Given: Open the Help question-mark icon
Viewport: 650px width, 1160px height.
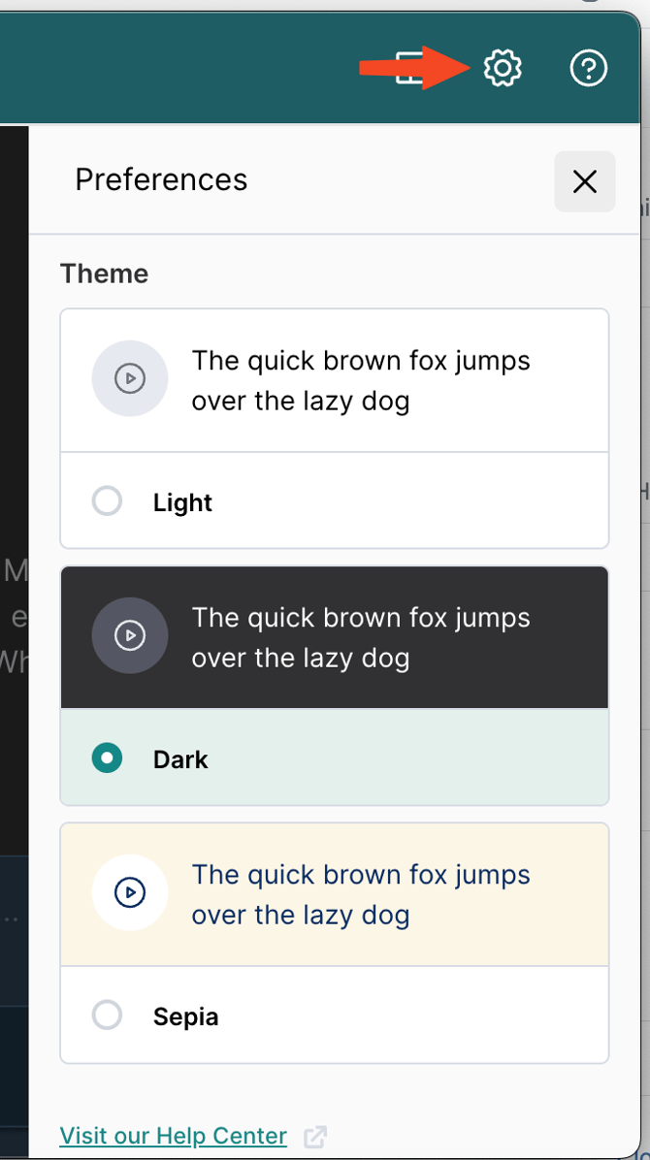Looking at the screenshot, I should point(589,68).
